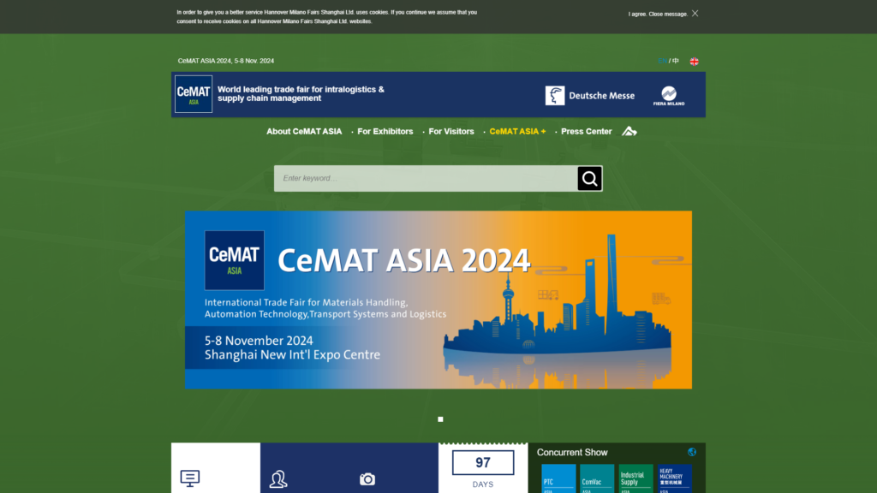Click the globe icon beside Concurrent Show
This screenshot has height=493, width=877.
[692, 452]
